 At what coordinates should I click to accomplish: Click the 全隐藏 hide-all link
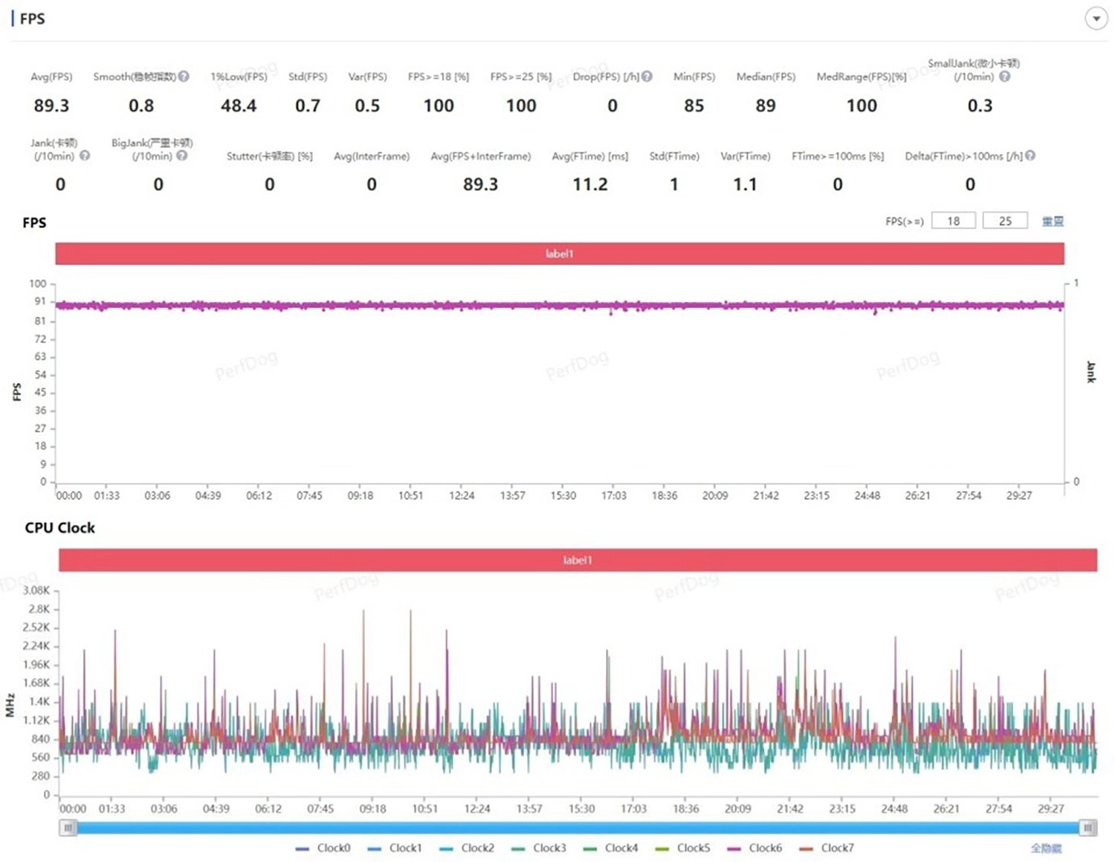point(1046,849)
